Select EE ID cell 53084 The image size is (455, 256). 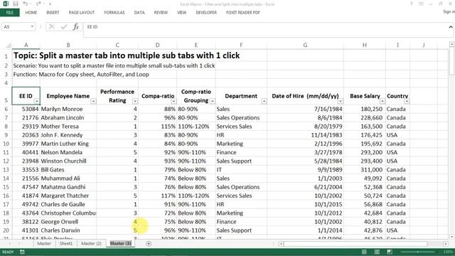pos(26,109)
